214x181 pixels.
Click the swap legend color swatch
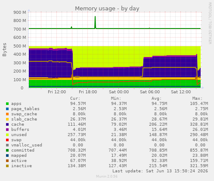click(x=7, y=140)
